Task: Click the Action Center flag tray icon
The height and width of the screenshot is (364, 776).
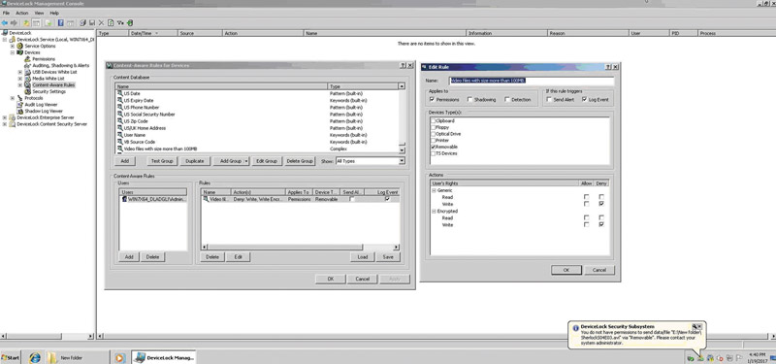Action: 739,358
